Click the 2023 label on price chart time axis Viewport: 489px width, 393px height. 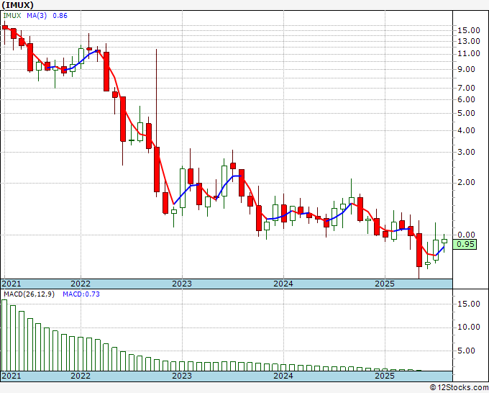(x=182, y=284)
